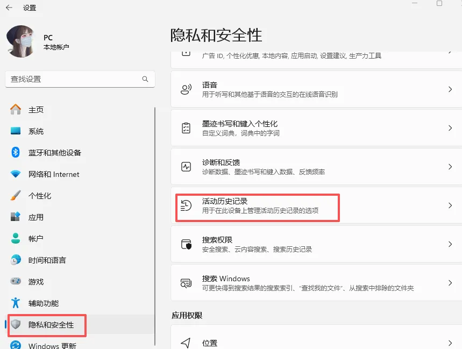Click the 系统 monitor icon
Screen dimensions: 462x349
[16, 131]
